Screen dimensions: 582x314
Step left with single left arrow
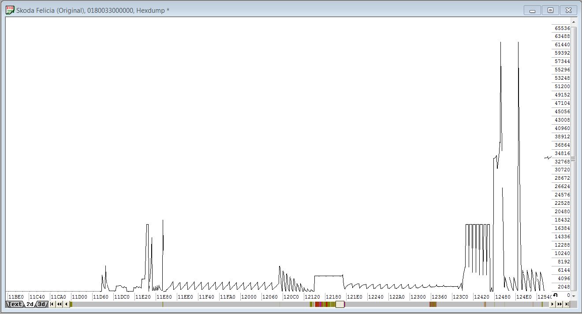66,304
